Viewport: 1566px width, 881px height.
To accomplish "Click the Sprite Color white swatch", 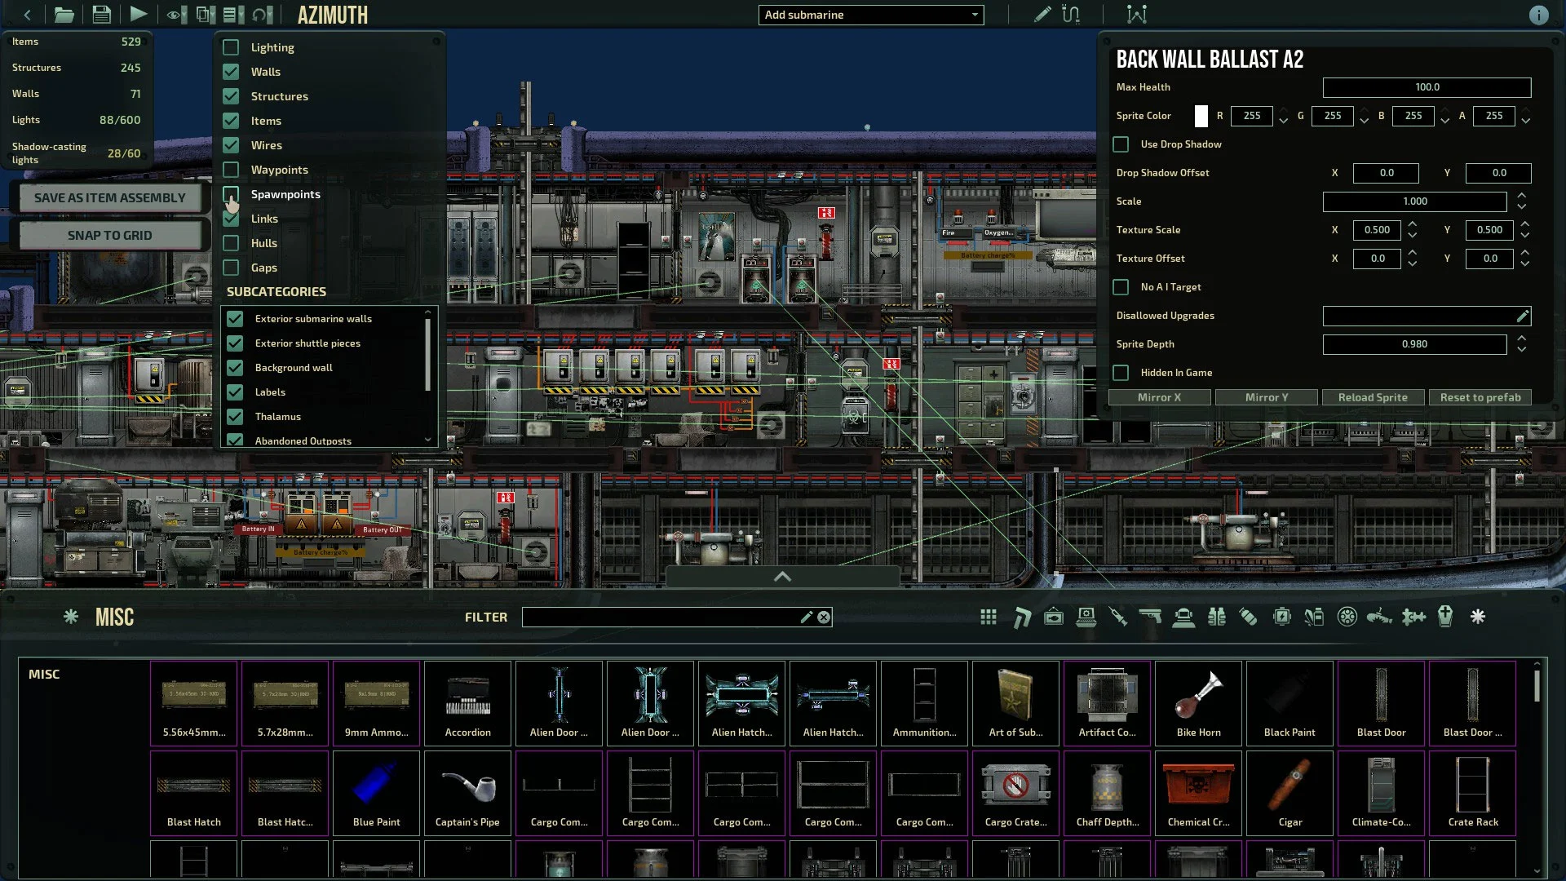I will coord(1201,115).
